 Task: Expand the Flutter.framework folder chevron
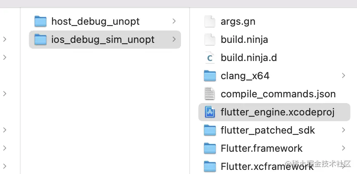[x=343, y=148]
